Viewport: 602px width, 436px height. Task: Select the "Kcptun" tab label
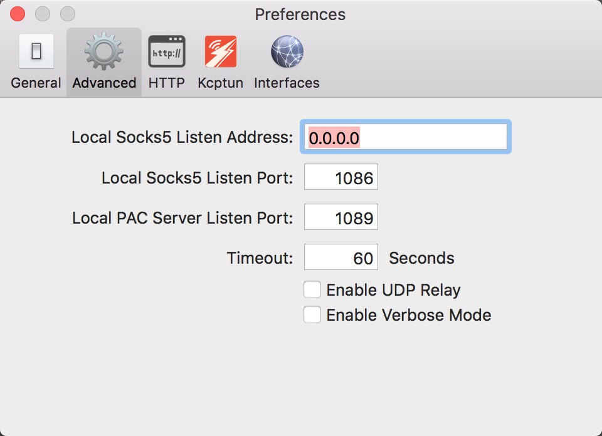pos(221,83)
